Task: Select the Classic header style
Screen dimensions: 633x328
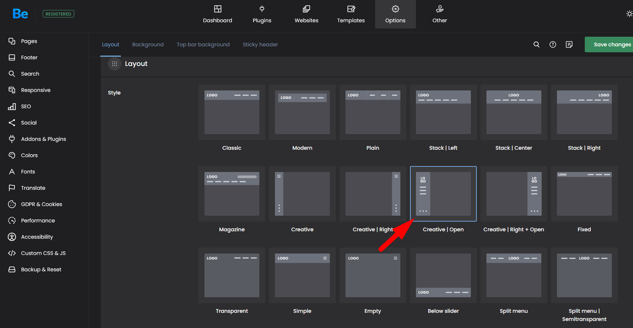Action: [232, 112]
